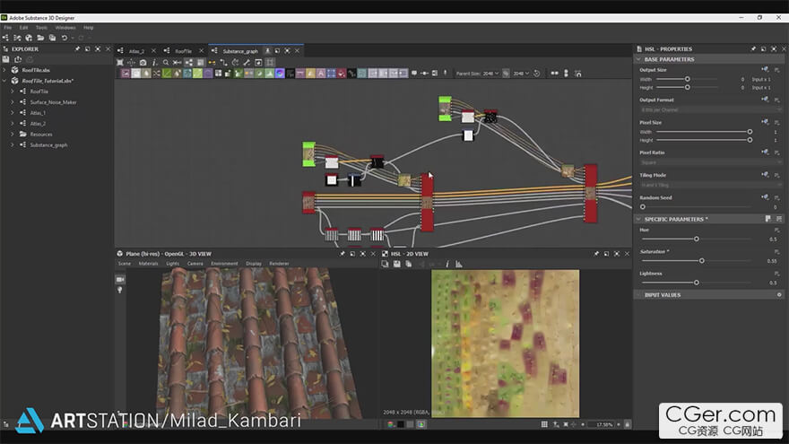Open the Tiling Mode dropdown
The height and width of the screenshot is (444, 789).
(x=710, y=185)
